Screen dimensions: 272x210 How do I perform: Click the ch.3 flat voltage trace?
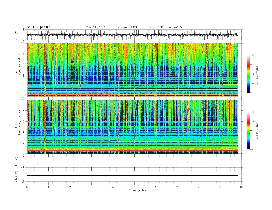click(x=132, y=162)
